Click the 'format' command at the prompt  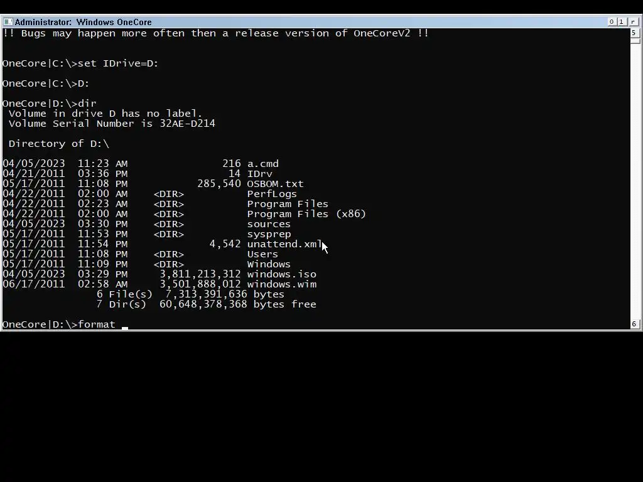[96, 324]
